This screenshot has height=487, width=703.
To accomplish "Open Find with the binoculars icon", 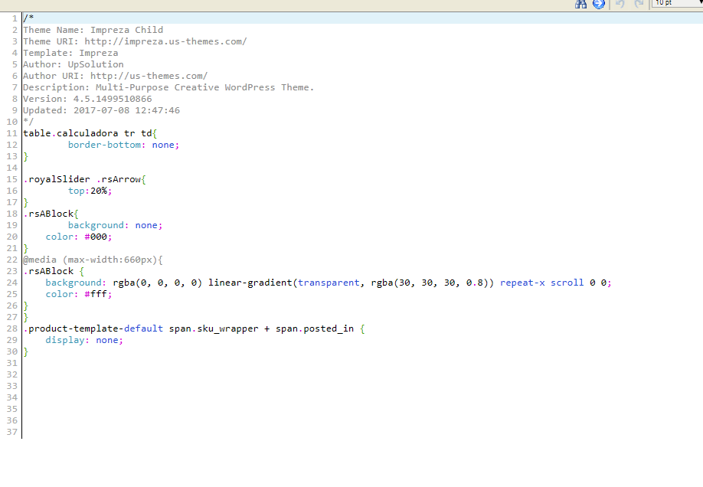I will 581,4.
